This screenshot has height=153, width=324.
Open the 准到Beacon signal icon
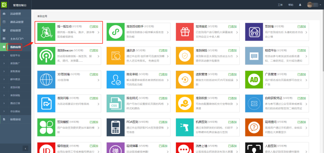[x=46, y=56]
